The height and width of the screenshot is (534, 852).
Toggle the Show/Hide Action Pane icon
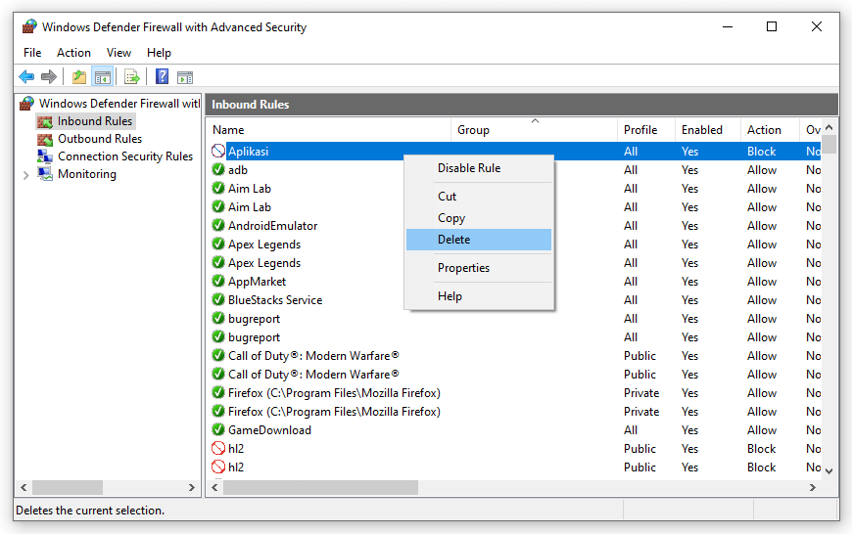pyautogui.click(x=185, y=77)
